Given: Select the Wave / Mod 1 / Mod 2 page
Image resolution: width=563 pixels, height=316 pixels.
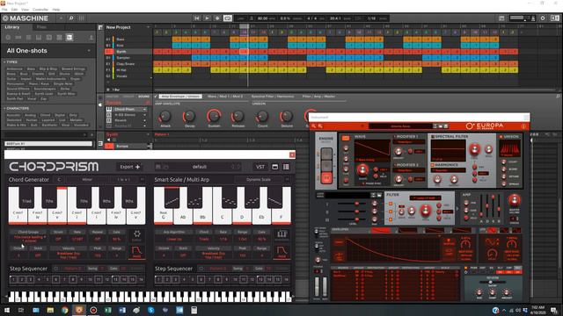Looking at the screenshot, I should tap(225, 97).
